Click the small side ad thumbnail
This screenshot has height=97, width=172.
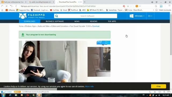click(99, 62)
